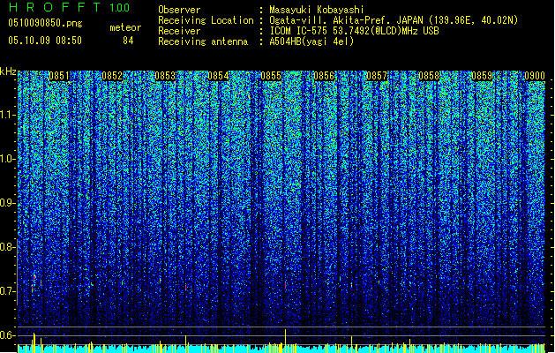Image resolution: width=555 pixels, height=353 pixels.
Task: Click the 0.7 kHz axis tick label
Action: tap(8, 291)
